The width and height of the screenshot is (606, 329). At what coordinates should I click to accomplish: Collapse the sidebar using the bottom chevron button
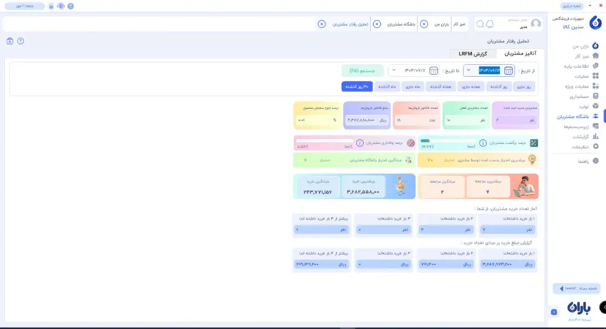point(554,312)
